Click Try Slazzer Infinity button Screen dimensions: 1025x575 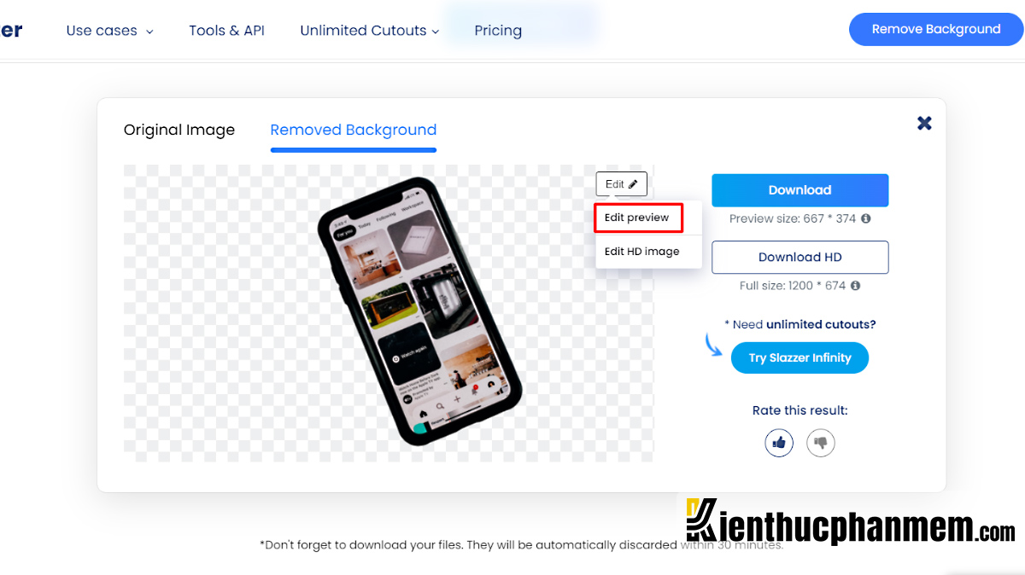click(799, 357)
